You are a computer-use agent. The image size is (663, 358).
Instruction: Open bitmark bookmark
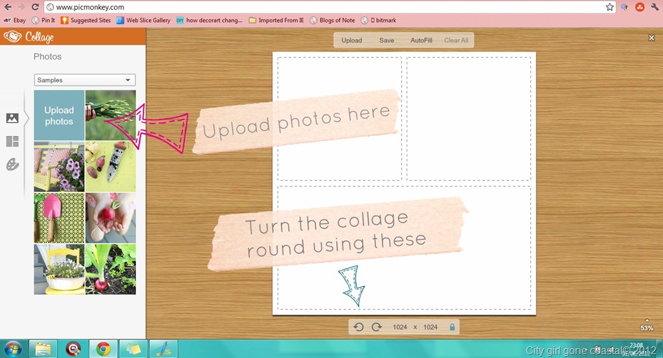click(x=379, y=20)
